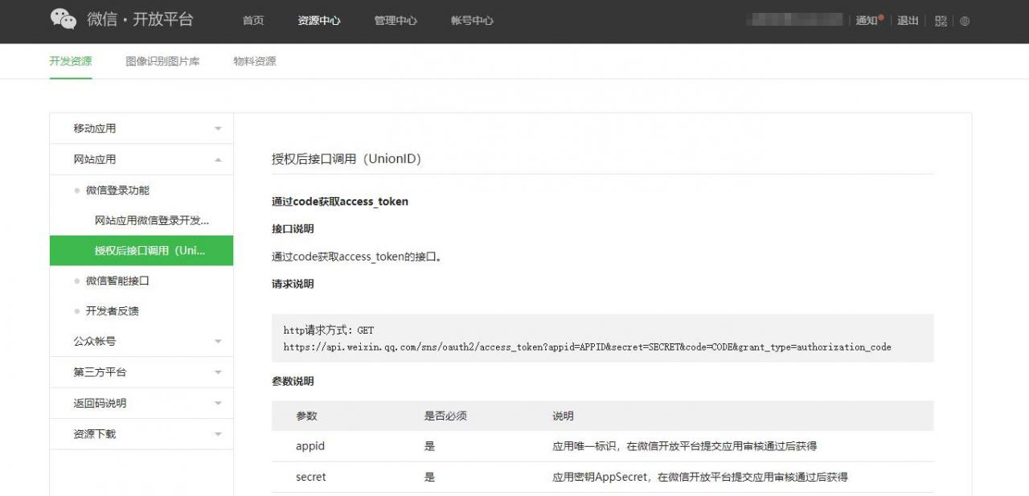Switch to the 图像识别图片库 tab
Screen dimensions: 1029x496
click(162, 61)
